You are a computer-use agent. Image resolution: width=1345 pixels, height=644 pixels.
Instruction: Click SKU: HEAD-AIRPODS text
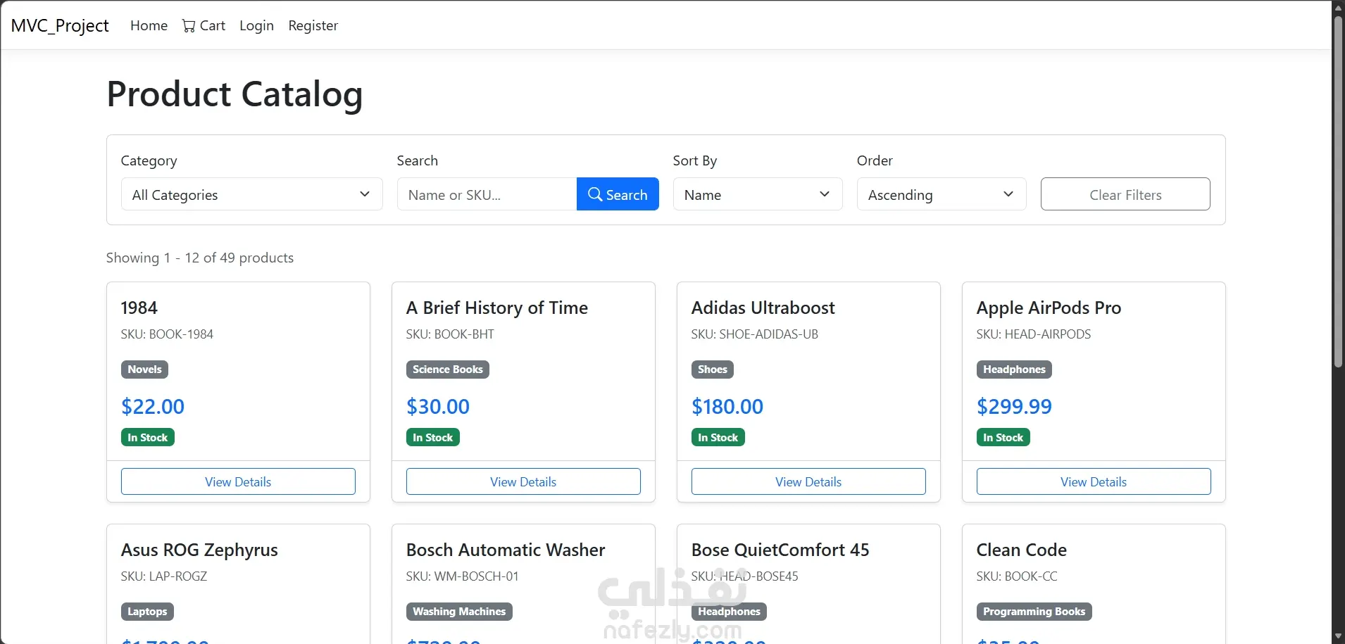tap(1034, 334)
